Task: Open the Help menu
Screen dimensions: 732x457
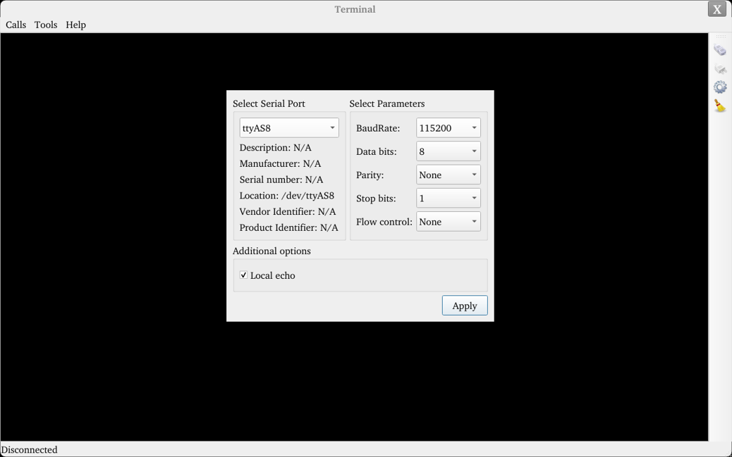Action: click(75, 25)
